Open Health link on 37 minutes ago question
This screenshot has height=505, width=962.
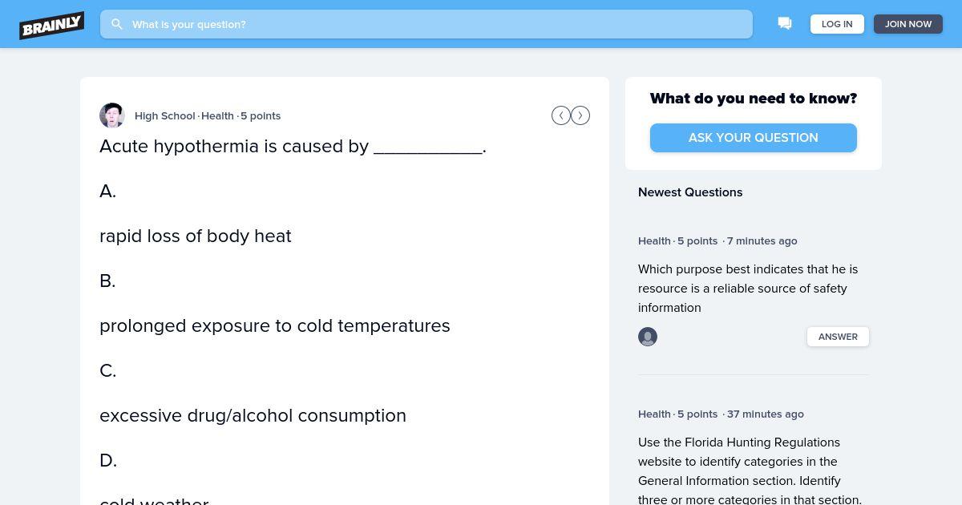pos(654,414)
